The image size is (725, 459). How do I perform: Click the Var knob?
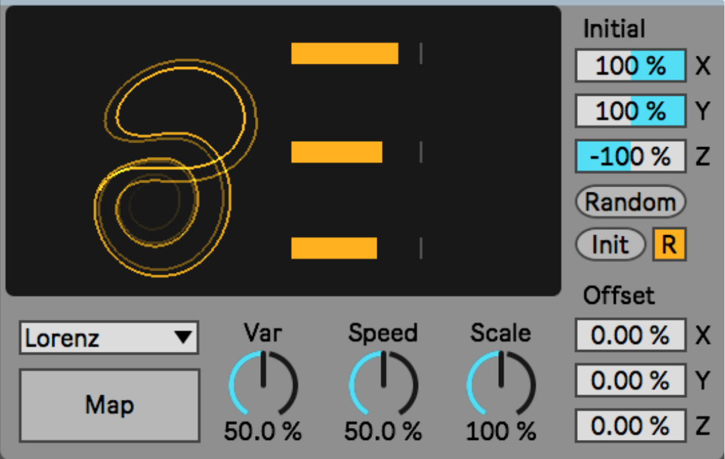coord(263,384)
